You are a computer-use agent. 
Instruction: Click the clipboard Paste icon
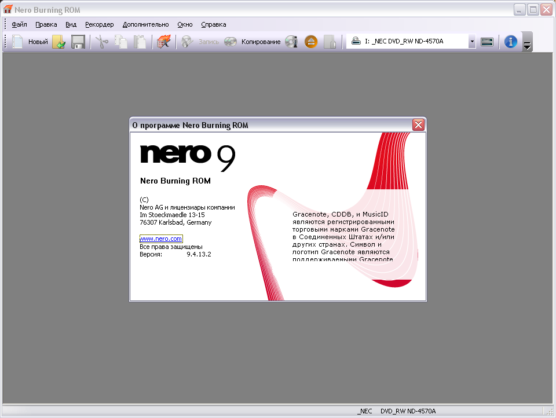140,42
